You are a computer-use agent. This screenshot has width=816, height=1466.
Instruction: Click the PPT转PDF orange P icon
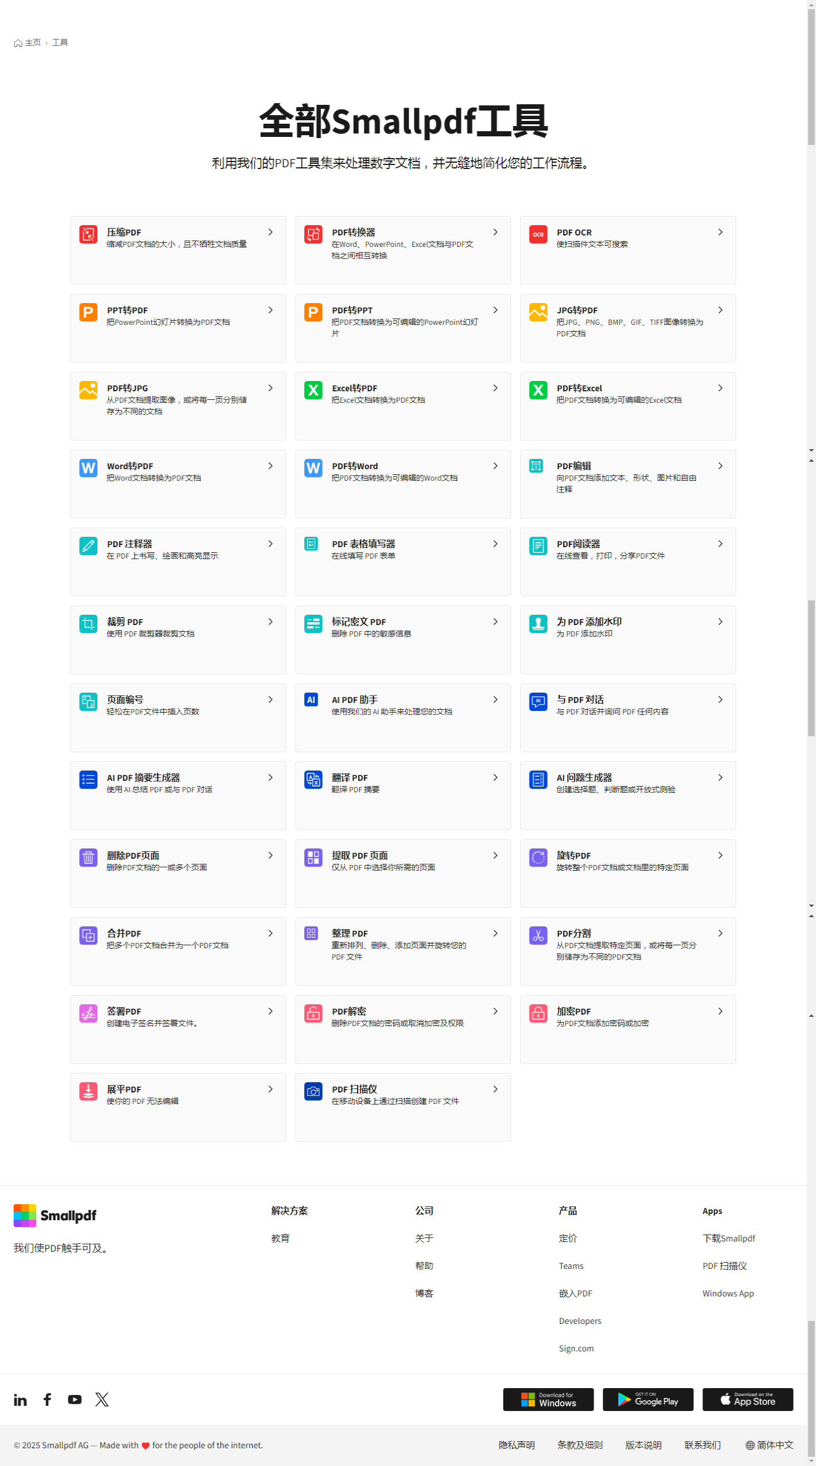point(88,312)
